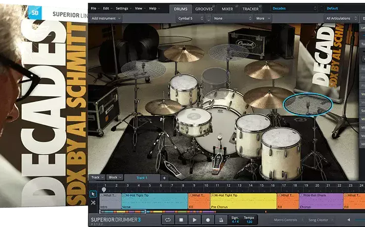Viewport: 365px width, 227px height.
Task: Mute output with the speaker icon
Action: pyautogui.click(x=349, y=220)
